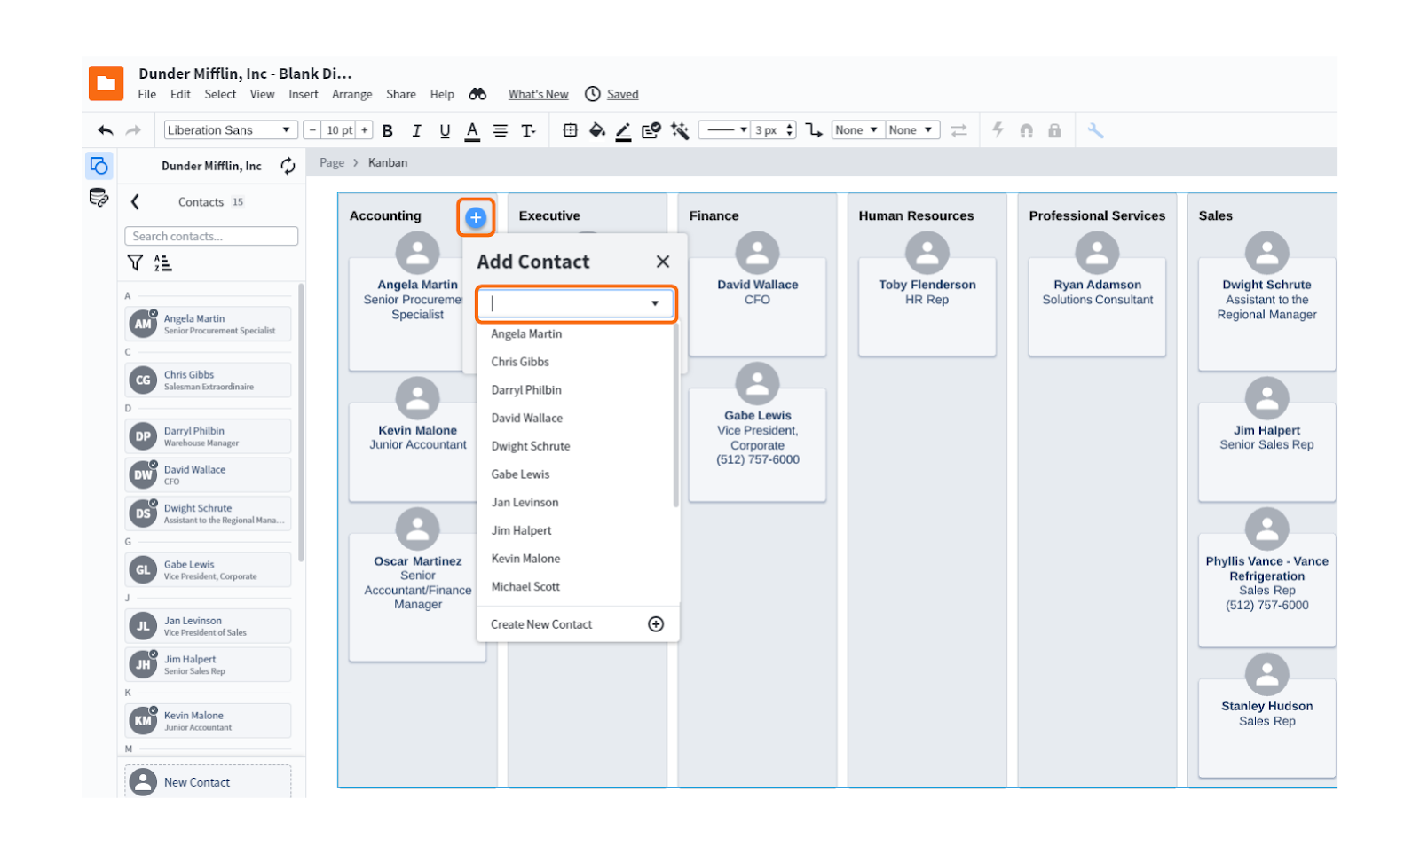Click the comment icon in the toolbar
The width and height of the screenshot is (1420, 854).
(651, 129)
